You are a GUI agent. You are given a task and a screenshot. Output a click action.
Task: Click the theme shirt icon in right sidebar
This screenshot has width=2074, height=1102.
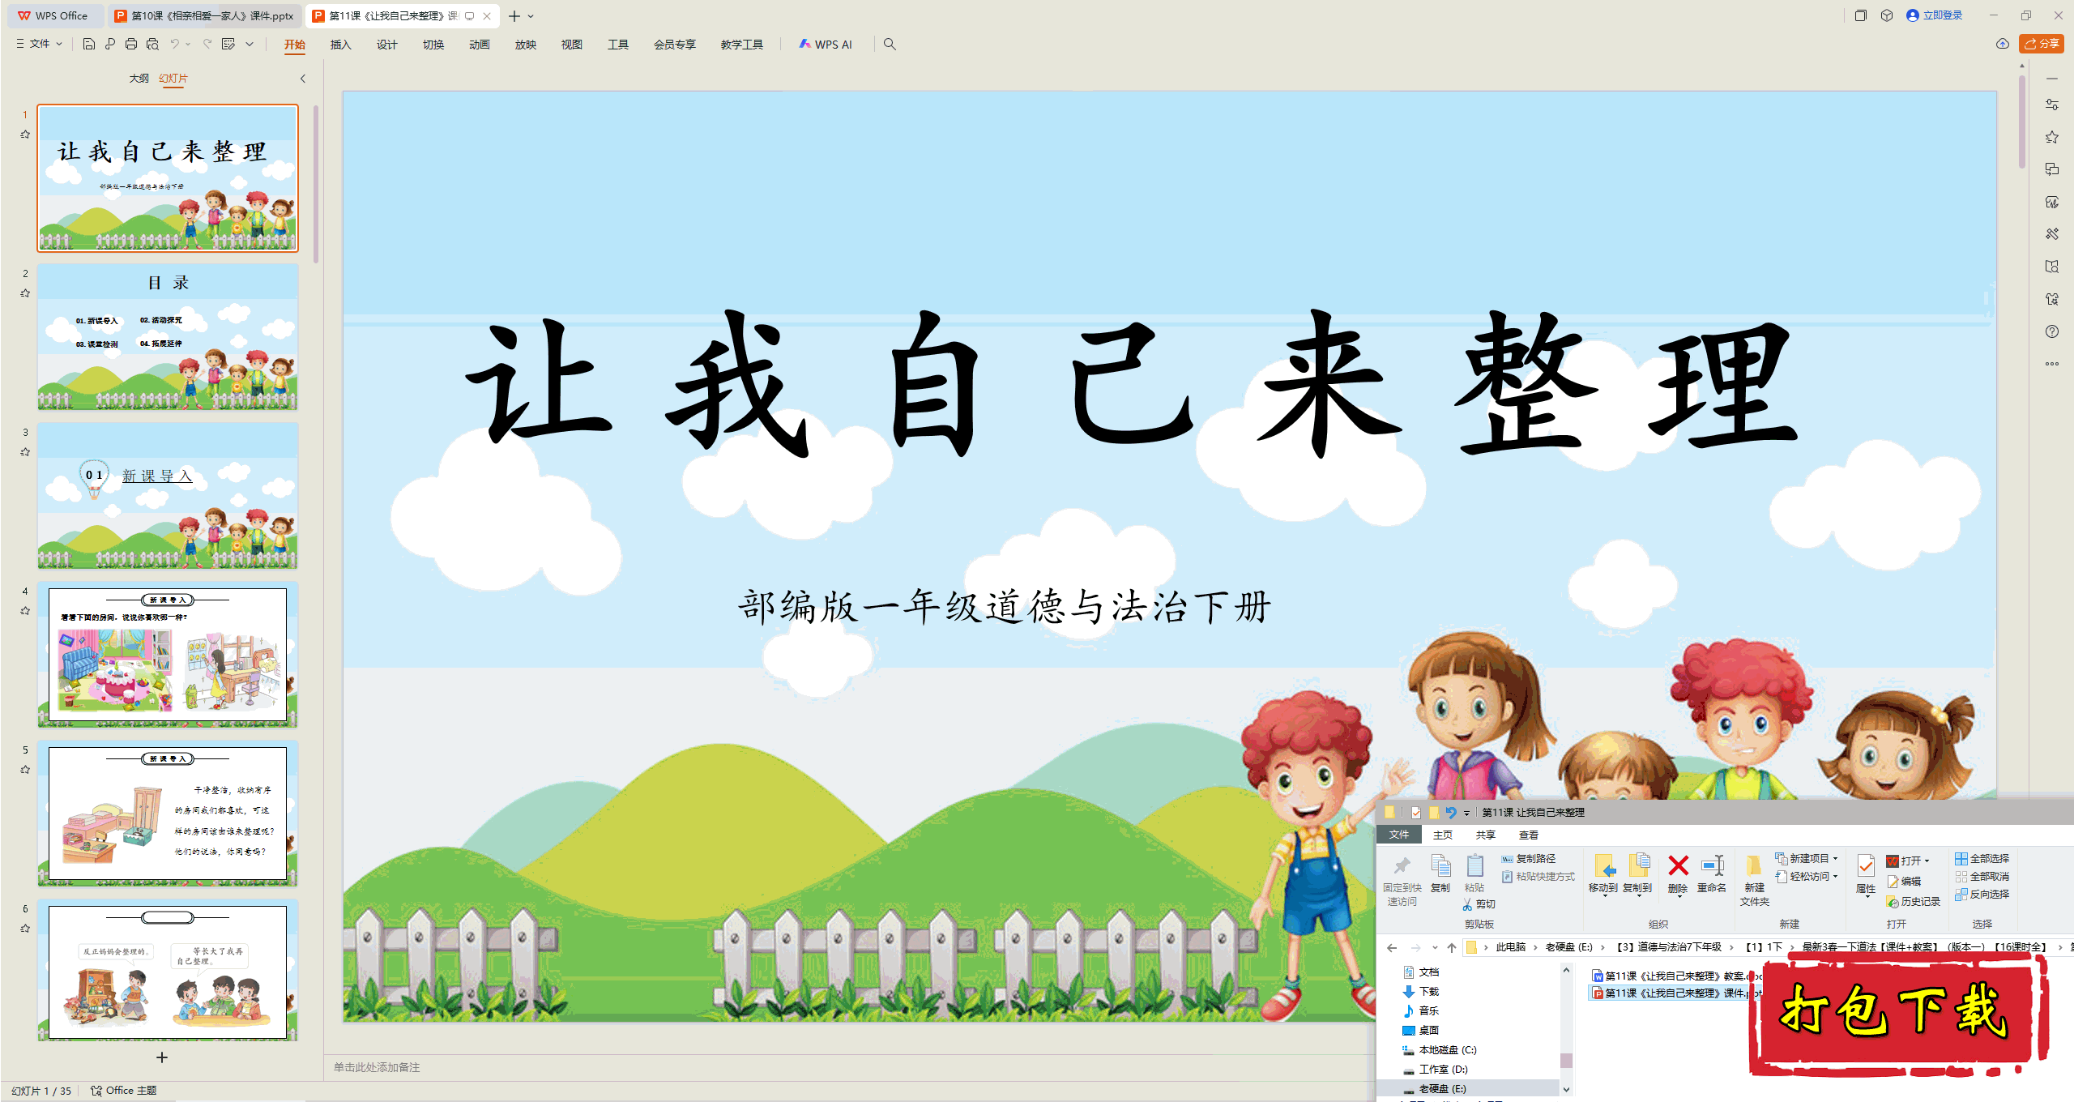click(x=2052, y=299)
